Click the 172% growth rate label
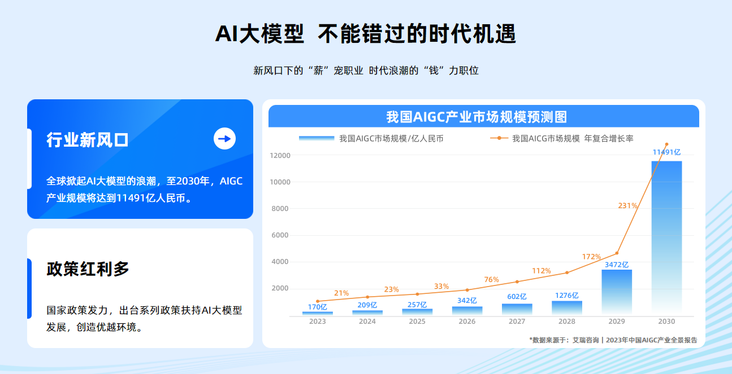 point(592,257)
